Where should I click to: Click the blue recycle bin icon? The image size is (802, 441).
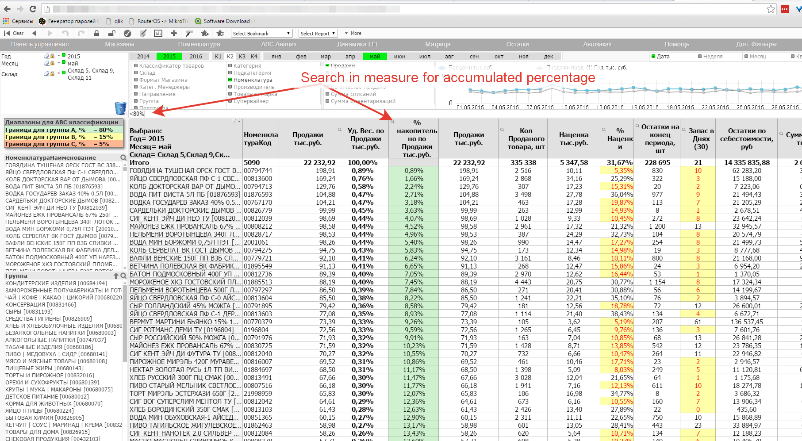click(x=120, y=108)
